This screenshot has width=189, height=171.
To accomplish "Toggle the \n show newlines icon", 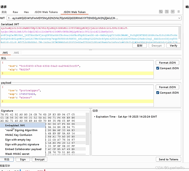I will coord(173,12).
